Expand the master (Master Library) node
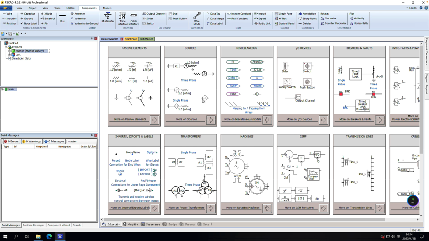Screen dimensions: 429x241 point(9,51)
